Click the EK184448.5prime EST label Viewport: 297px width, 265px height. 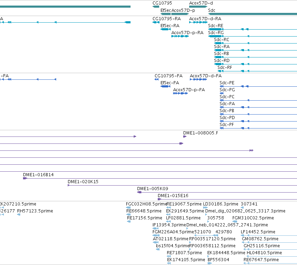(226, 253)
